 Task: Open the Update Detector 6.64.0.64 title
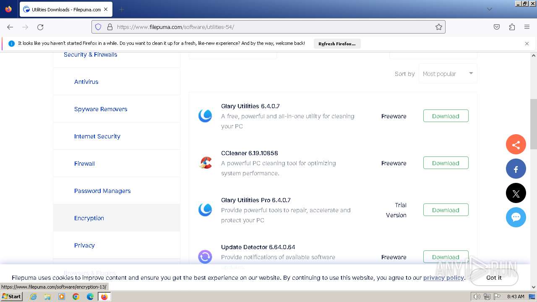pyautogui.click(x=258, y=247)
